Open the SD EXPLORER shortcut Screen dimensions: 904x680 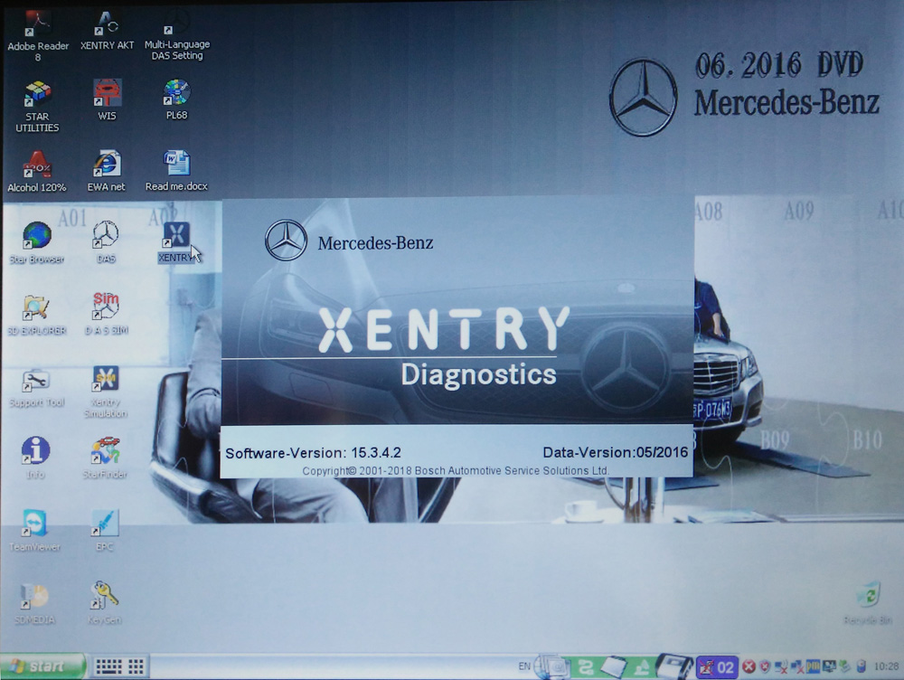click(37, 315)
